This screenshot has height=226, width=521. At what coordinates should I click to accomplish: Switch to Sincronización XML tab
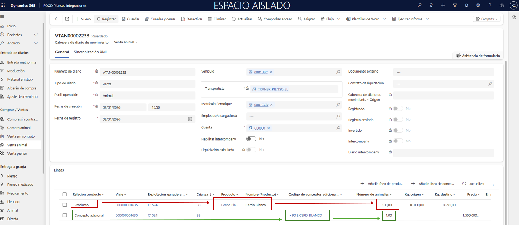[x=90, y=52]
